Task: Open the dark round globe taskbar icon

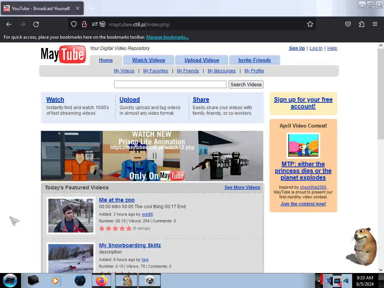Action: [x=80, y=280]
